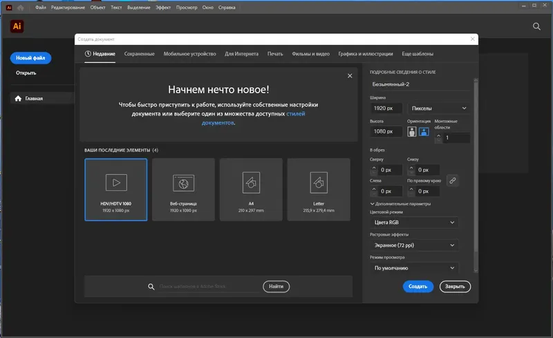Switch to the Печать tab
The image size is (553, 338).
tap(275, 54)
